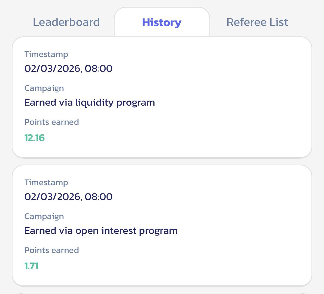Image resolution: width=324 pixels, height=294 pixels.
Task: Select the History tab
Action: (161, 22)
